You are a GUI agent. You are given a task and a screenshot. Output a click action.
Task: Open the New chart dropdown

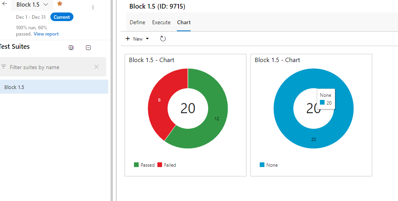pyautogui.click(x=137, y=39)
